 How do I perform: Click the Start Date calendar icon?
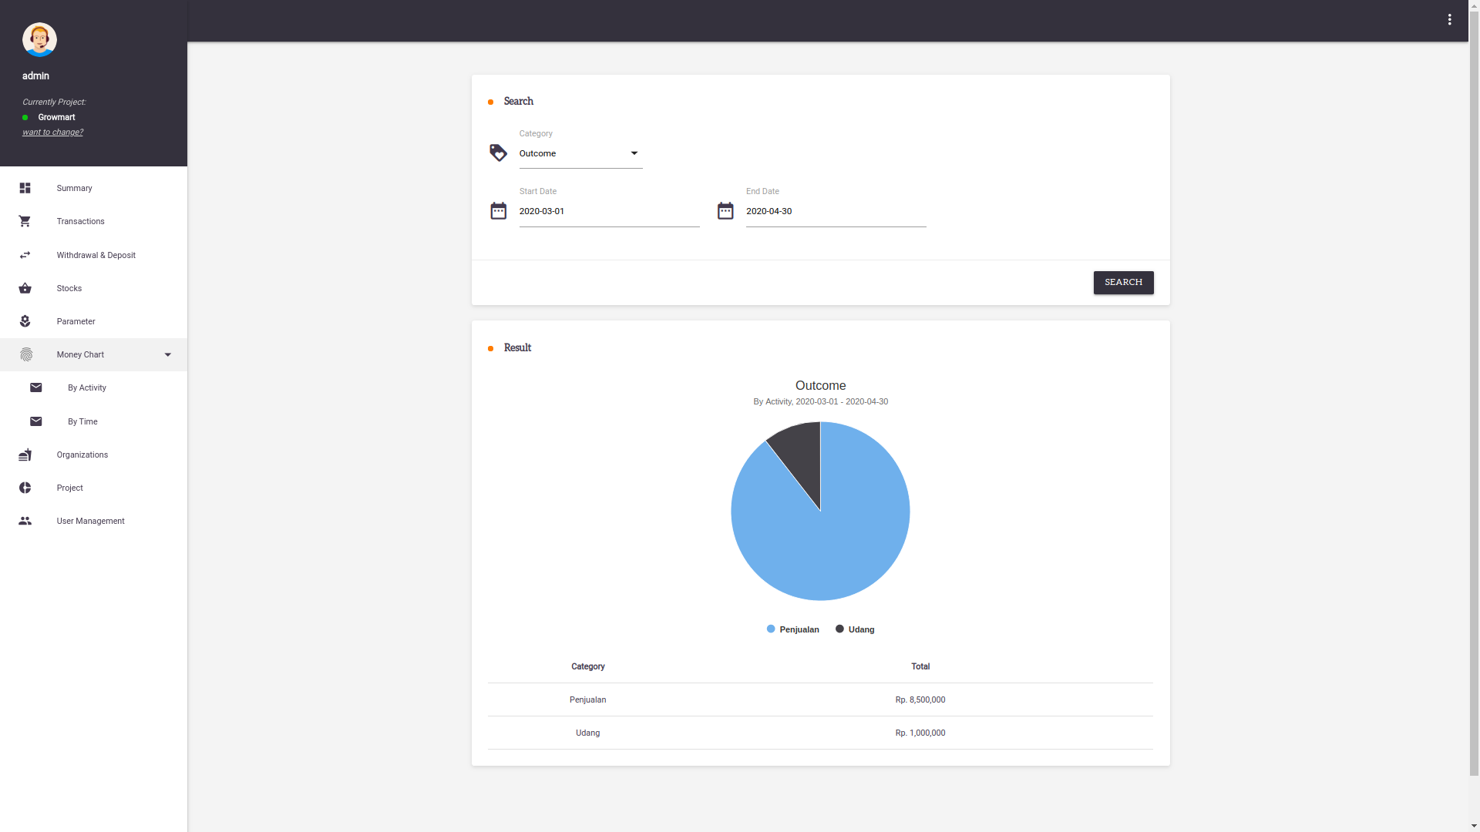[498, 211]
